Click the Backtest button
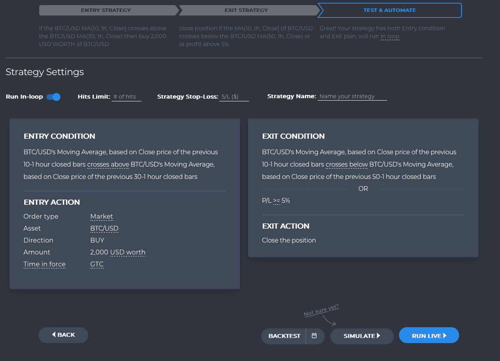Screen dimensions: 500x361 point(284,336)
